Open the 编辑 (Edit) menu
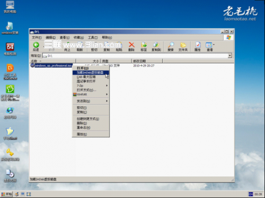This screenshot has width=265, height=198. (x=50, y=37)
